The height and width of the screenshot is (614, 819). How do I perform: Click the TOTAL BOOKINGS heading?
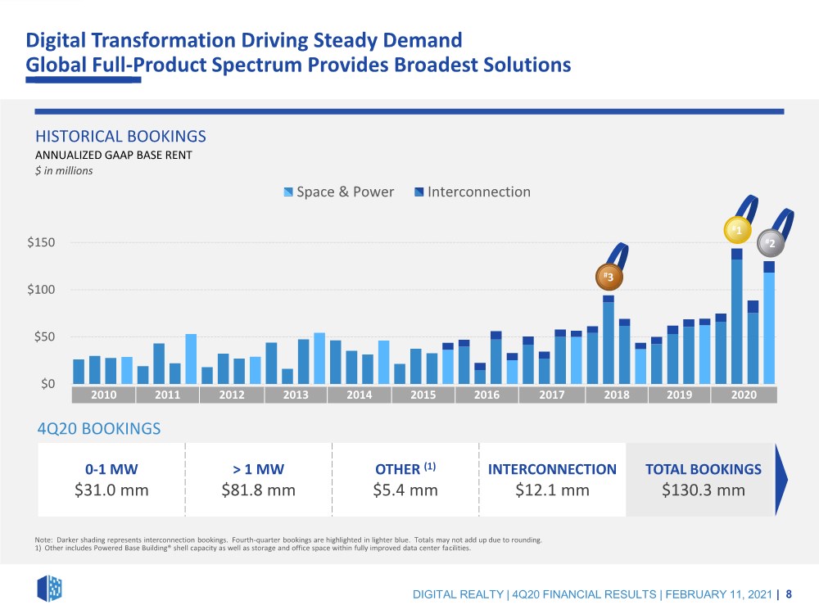703,469
